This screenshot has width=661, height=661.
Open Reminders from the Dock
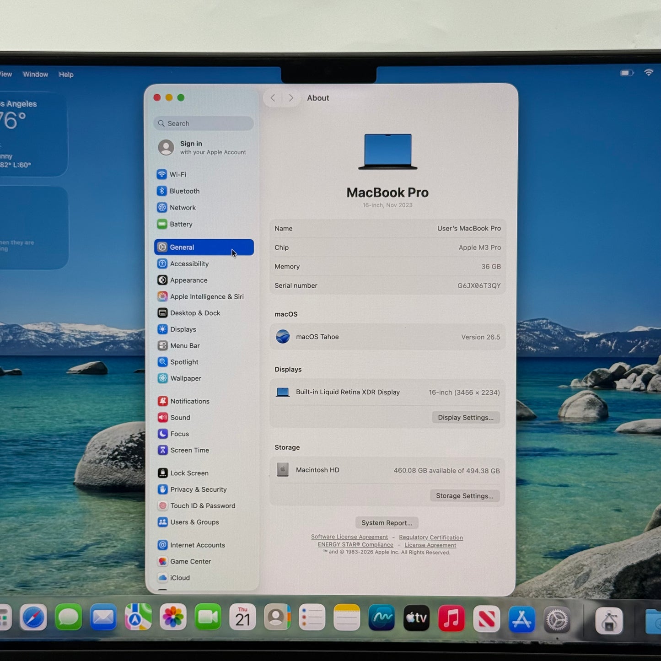312,617
